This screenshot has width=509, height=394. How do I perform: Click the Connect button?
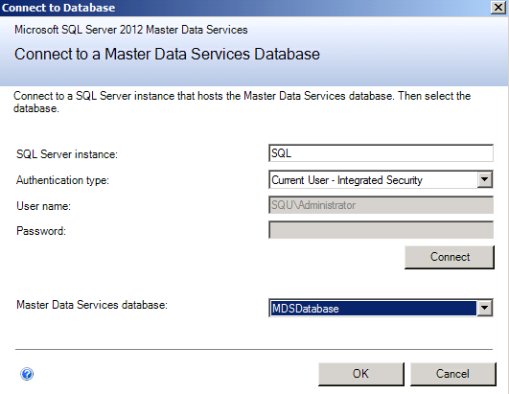[450, 257]
